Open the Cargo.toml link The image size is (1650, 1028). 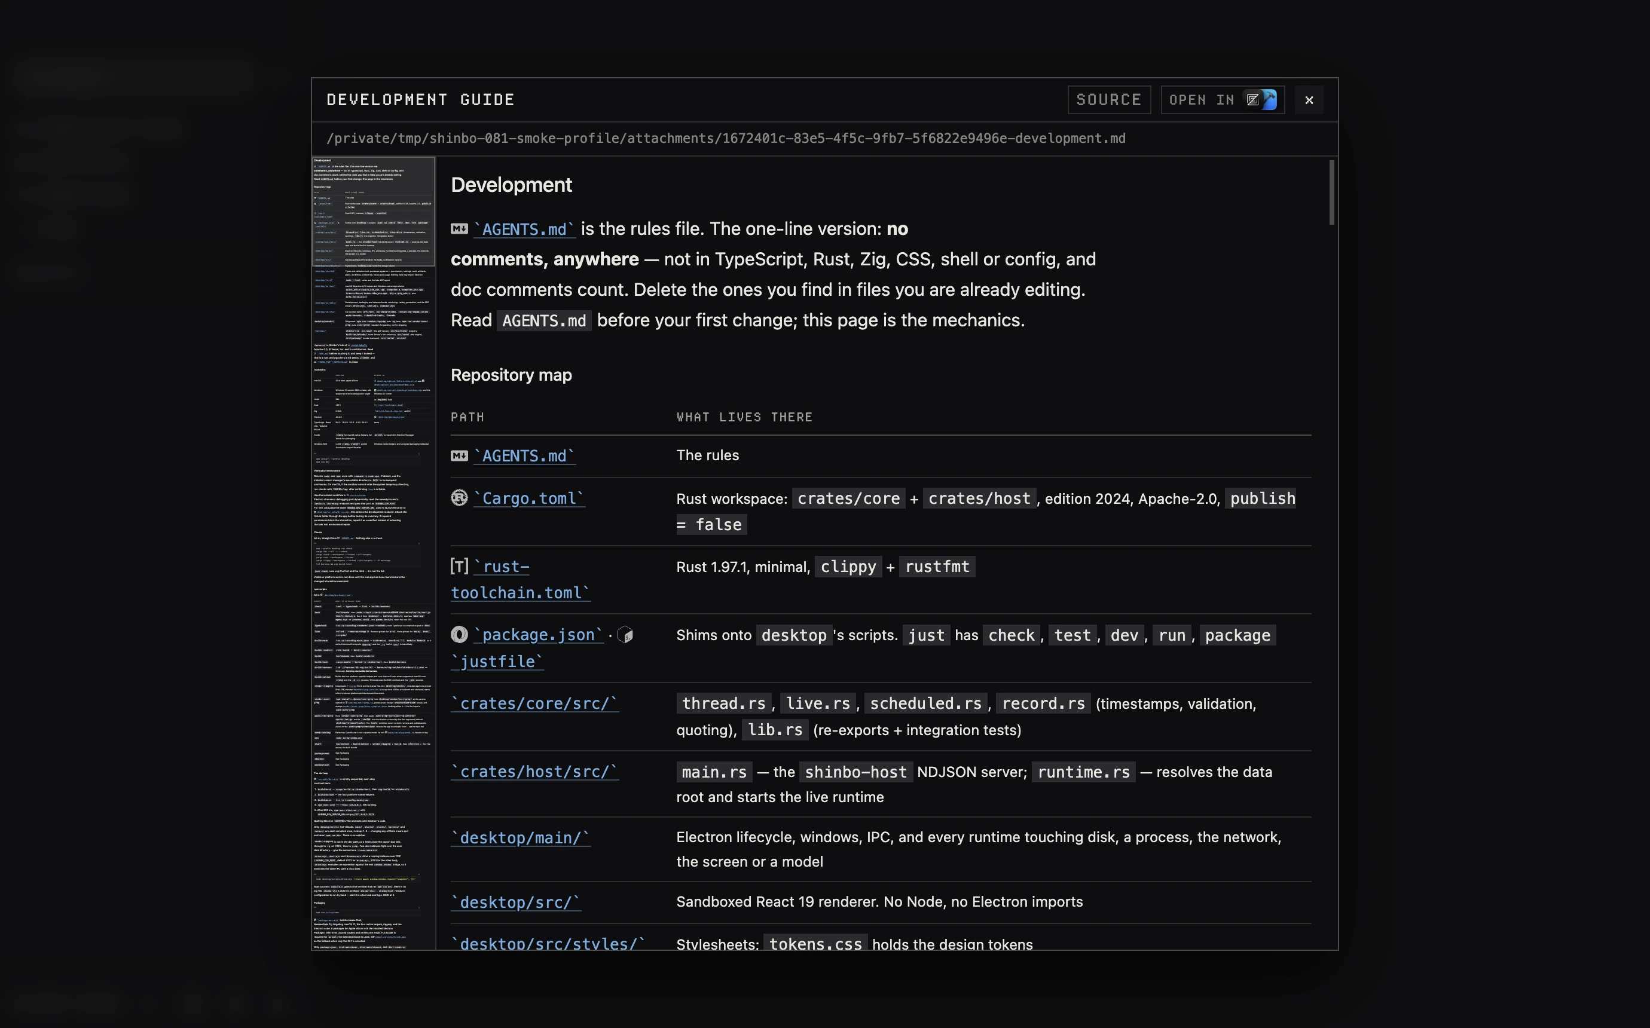529,498
